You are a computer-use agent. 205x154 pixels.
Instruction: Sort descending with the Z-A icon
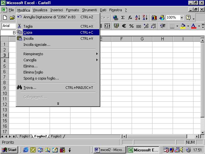pyautogui.click(x=145, y=18)
